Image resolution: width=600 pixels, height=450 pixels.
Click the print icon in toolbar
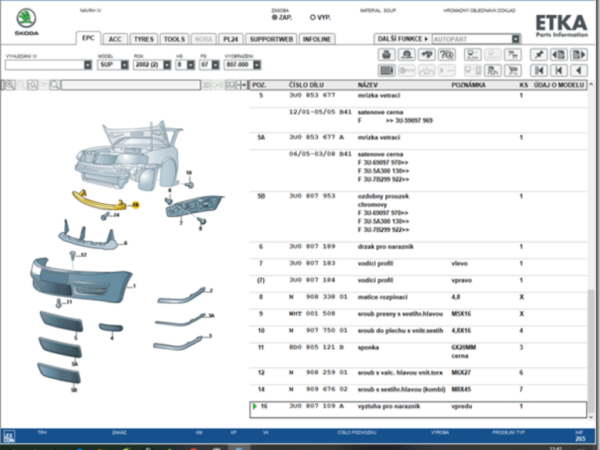click(x=386, y=55)
